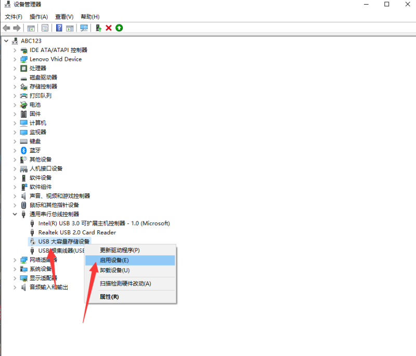
Task: Choose 扫描检测硬件改动(A) in context menu
Action: (130, 284)
